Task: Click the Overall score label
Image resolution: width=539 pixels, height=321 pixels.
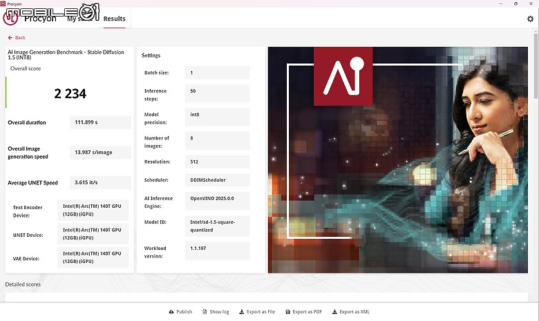Action: click(x=26, y=68)
